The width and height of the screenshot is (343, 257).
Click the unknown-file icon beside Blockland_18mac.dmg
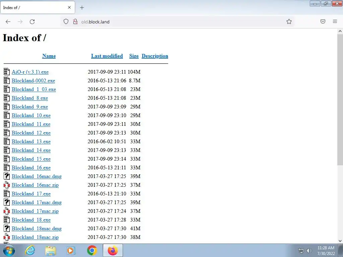[7, 228]
